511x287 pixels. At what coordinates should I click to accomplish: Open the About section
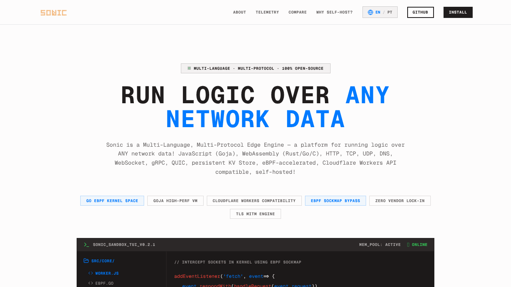pos(240,12)
